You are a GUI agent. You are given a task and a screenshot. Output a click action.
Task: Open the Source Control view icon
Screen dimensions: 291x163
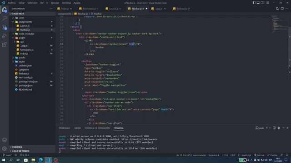tap(5, 27)
